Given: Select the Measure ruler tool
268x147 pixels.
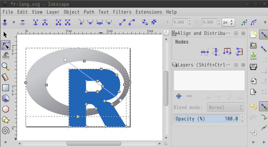Looking at the screenshot, I should 5,77.
